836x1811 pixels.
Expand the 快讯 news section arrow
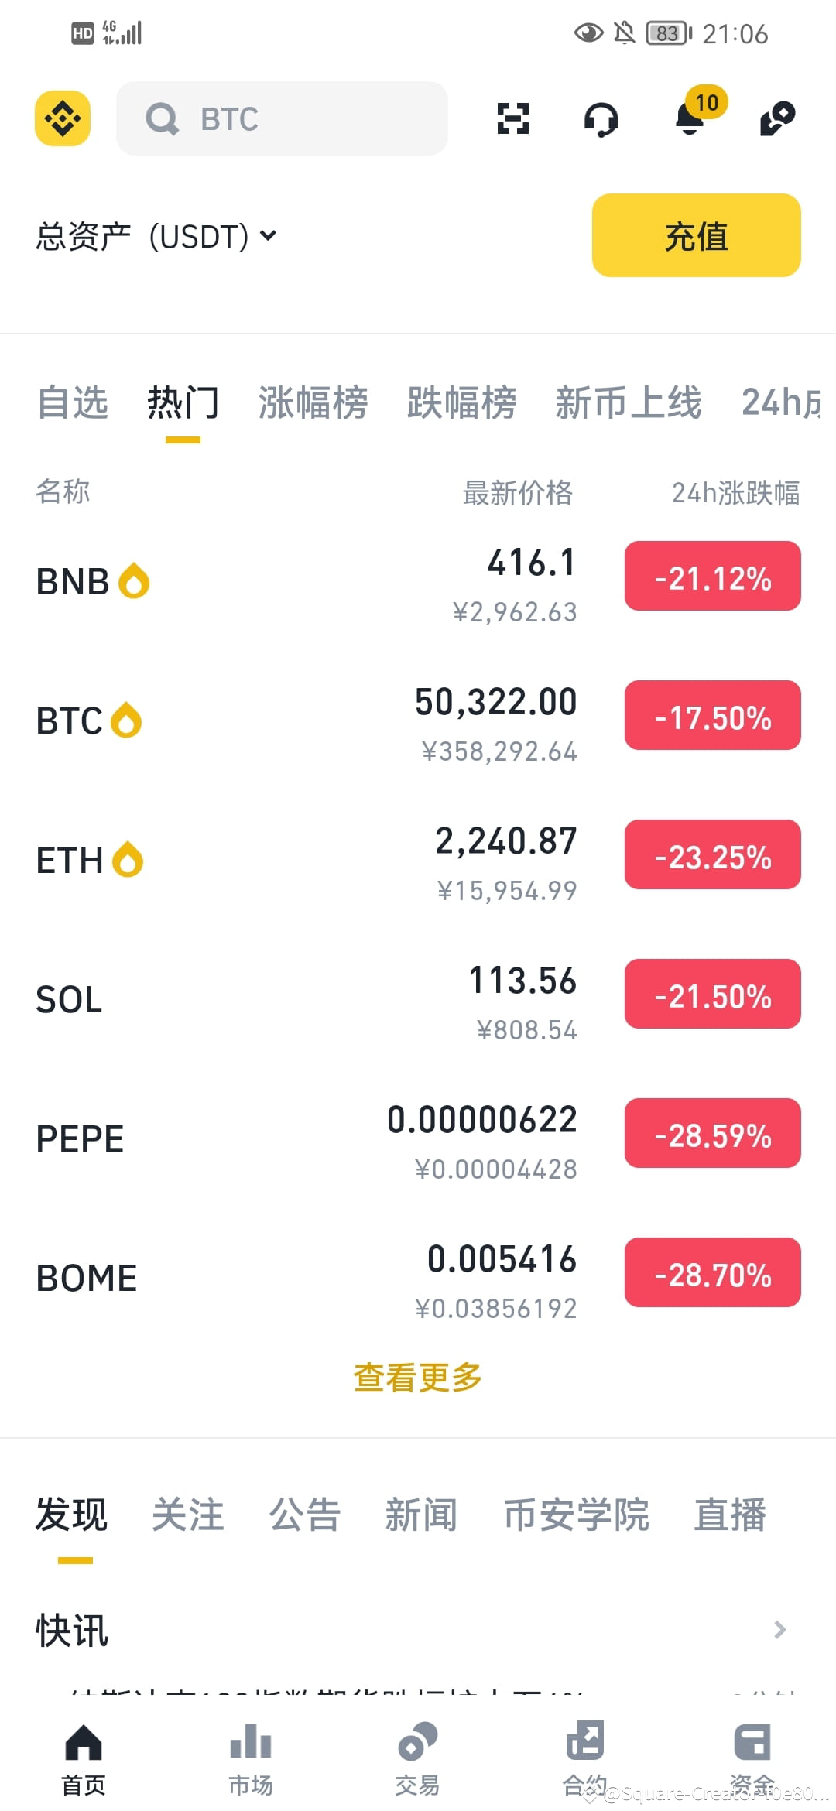(x=780, y=1630)
